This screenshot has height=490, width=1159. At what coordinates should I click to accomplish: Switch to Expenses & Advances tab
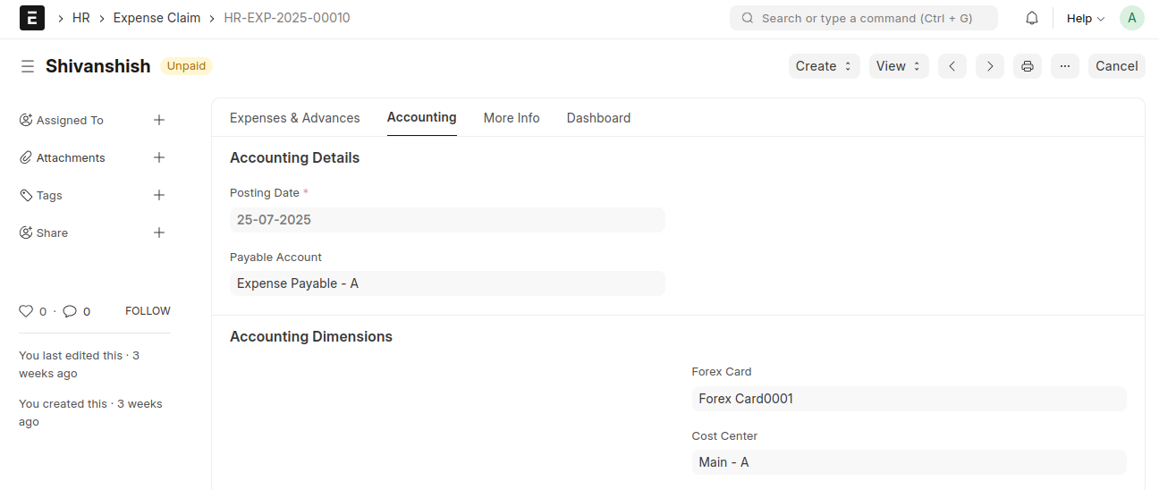point(294,118)
